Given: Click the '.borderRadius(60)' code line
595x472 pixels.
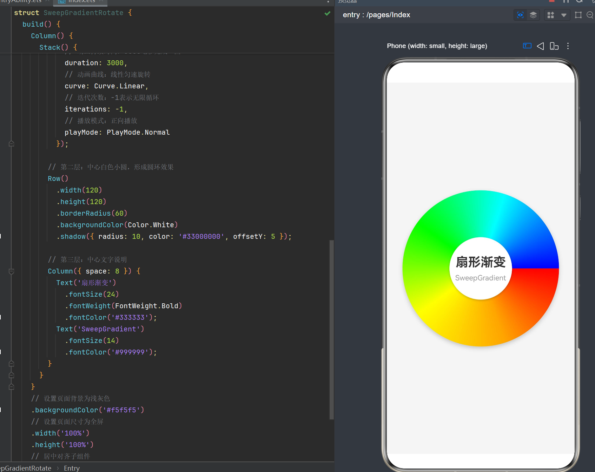Looking at the screenshot, I should click(x=92, y=214).
